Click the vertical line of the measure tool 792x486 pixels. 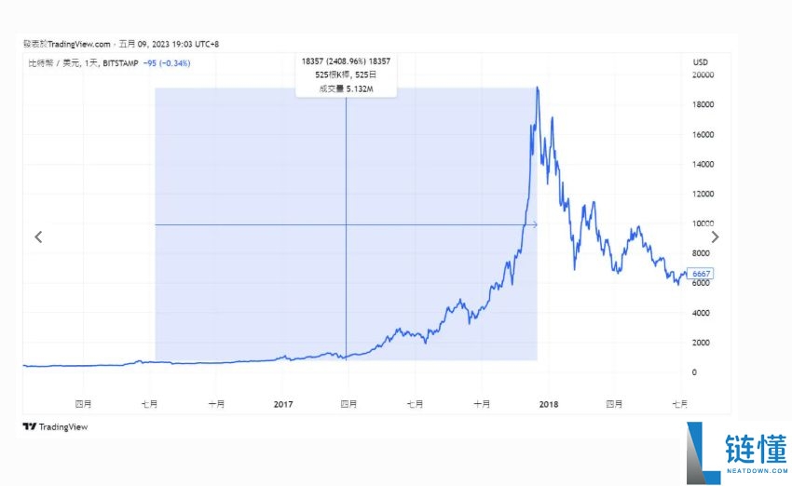tap(346, 279)
